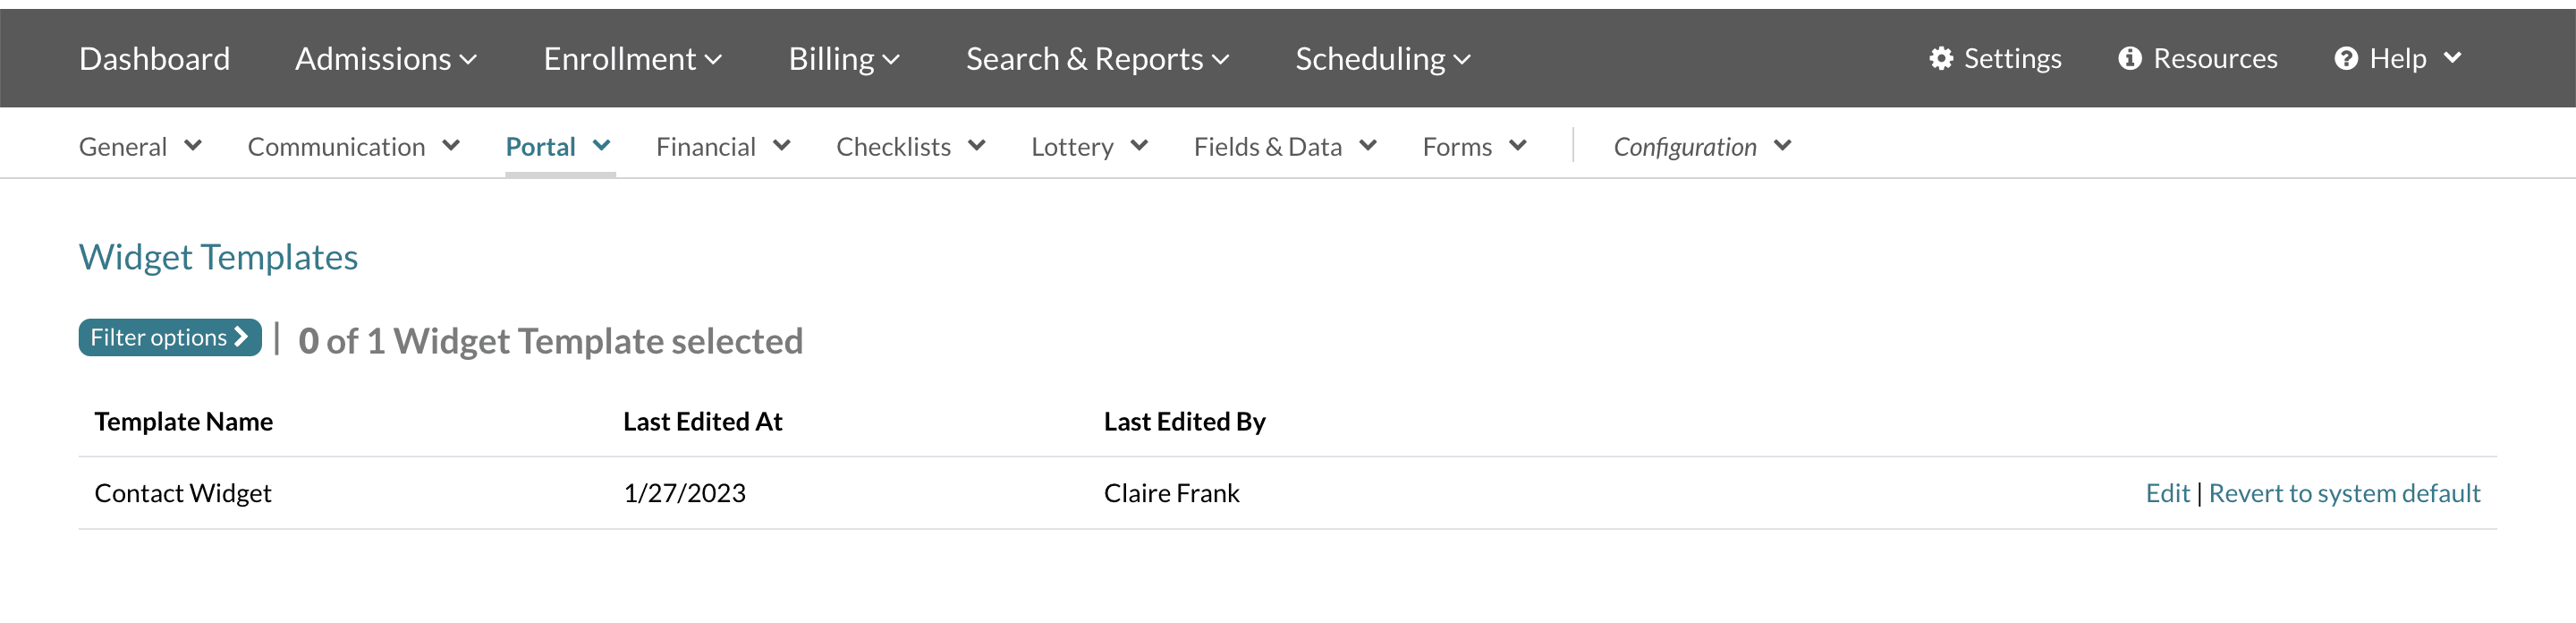Expand Fields & Data menu

click(x=1284, y=147)
